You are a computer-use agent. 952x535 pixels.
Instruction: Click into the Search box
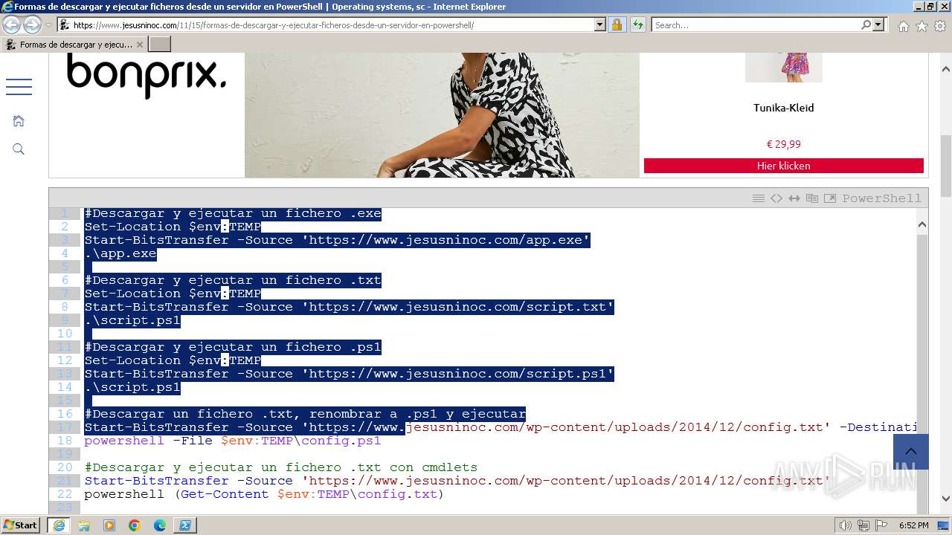(x=755, y=25)
